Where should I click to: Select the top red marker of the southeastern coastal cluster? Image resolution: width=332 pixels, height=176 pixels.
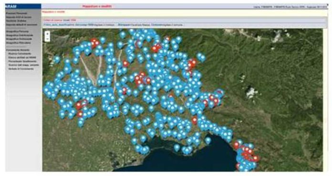[x=236, y=145]
